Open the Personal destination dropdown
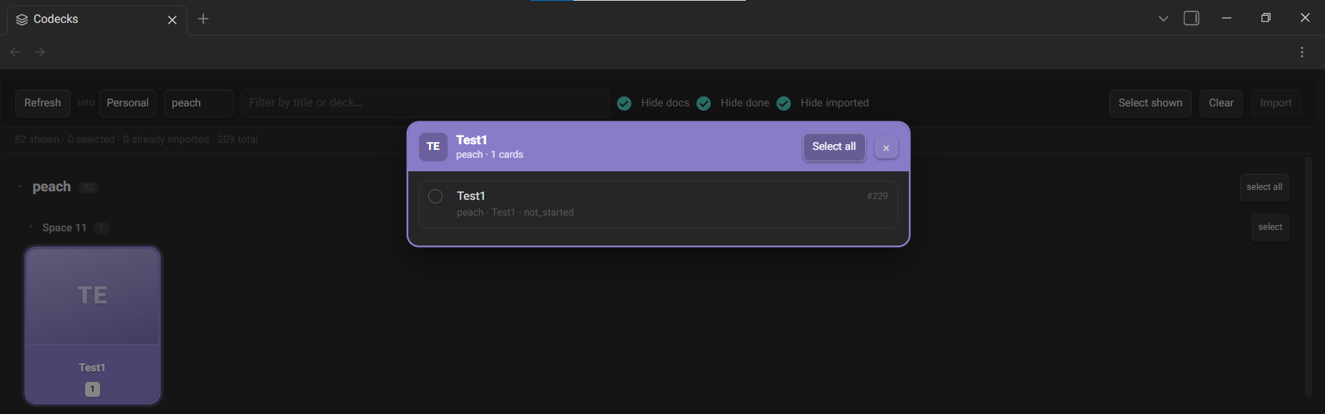This screenshot has height=414, width=1325. [127, 103]
